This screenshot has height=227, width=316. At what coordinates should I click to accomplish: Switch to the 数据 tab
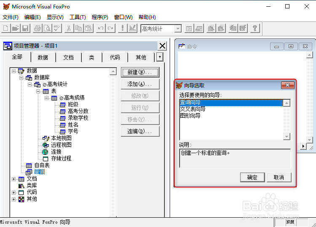pos(43,57)
